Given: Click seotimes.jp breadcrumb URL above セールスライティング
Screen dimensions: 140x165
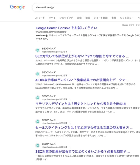Looking at the screenshot, I should (x=55, y=123).
